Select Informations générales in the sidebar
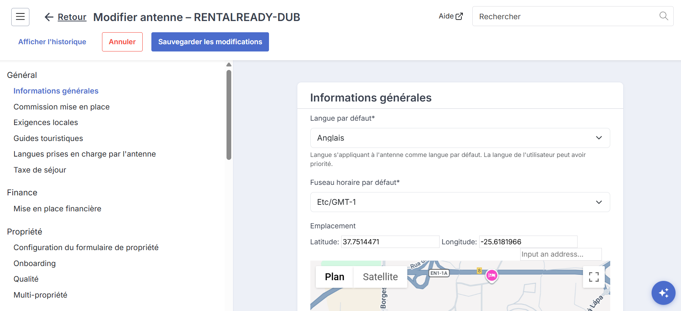Image resolution: width=681 pixels, height=311 pixels. [56, 91]
